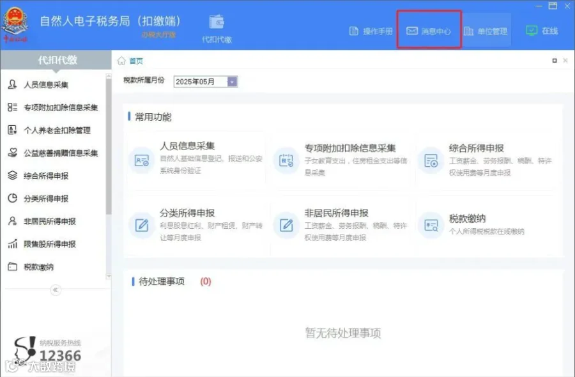575x377 pixels.
Task: Open 综合所得申报 in sidebar menu
Action: (46, 176)
